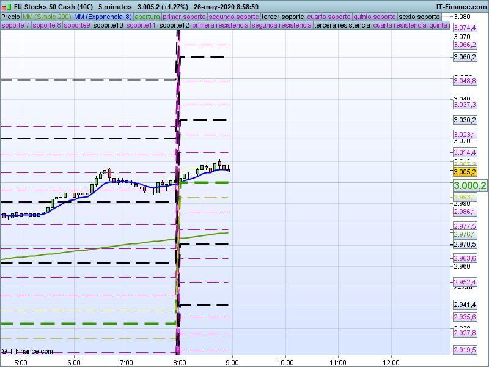Select the tercer soporte label
The width and height of the screenshot is (489, 367).
tap(283, 17)
